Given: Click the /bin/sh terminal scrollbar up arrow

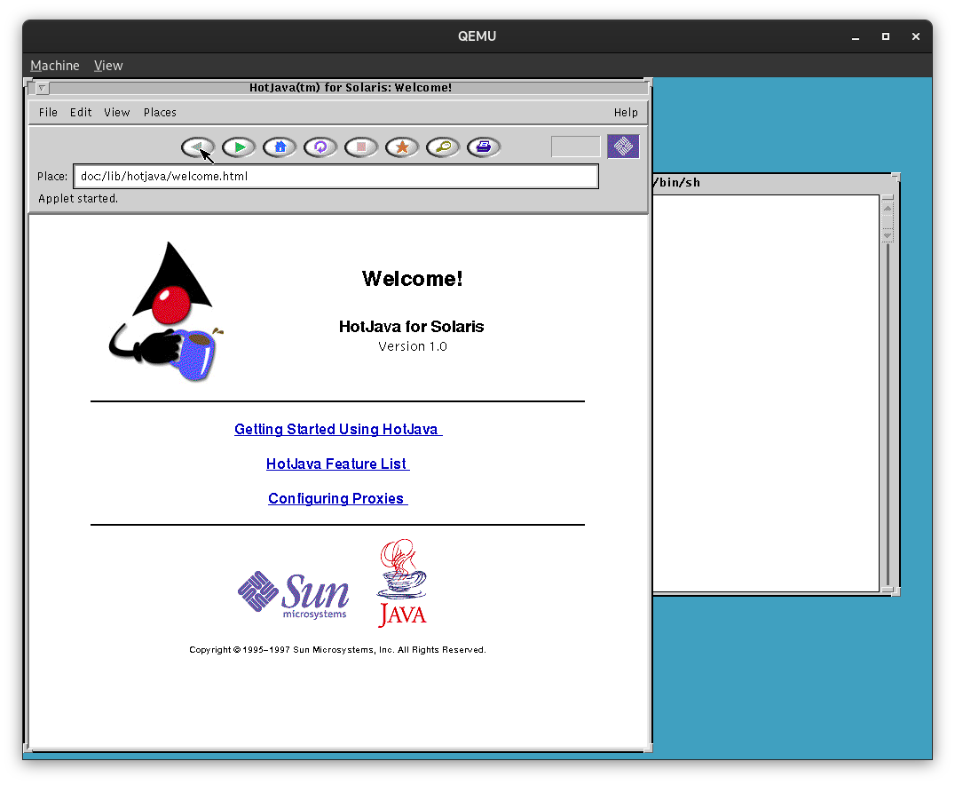Looking at the screenshot, I should coord(888,208).
